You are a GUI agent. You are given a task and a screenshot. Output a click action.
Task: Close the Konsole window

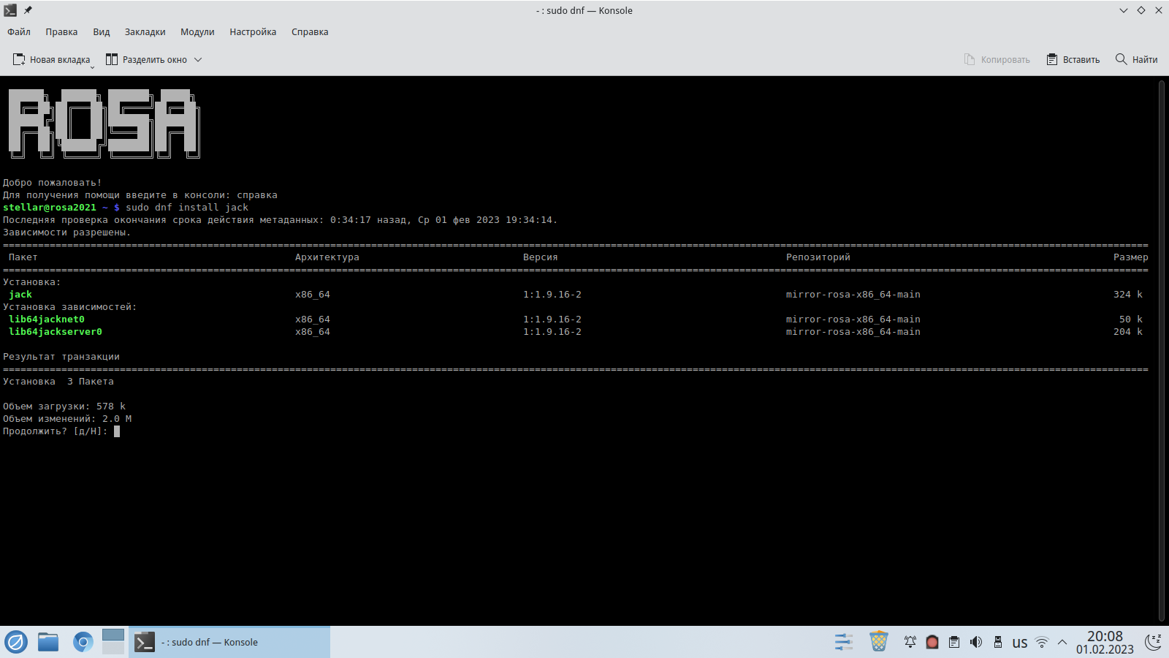click(x=1159, y=10)
